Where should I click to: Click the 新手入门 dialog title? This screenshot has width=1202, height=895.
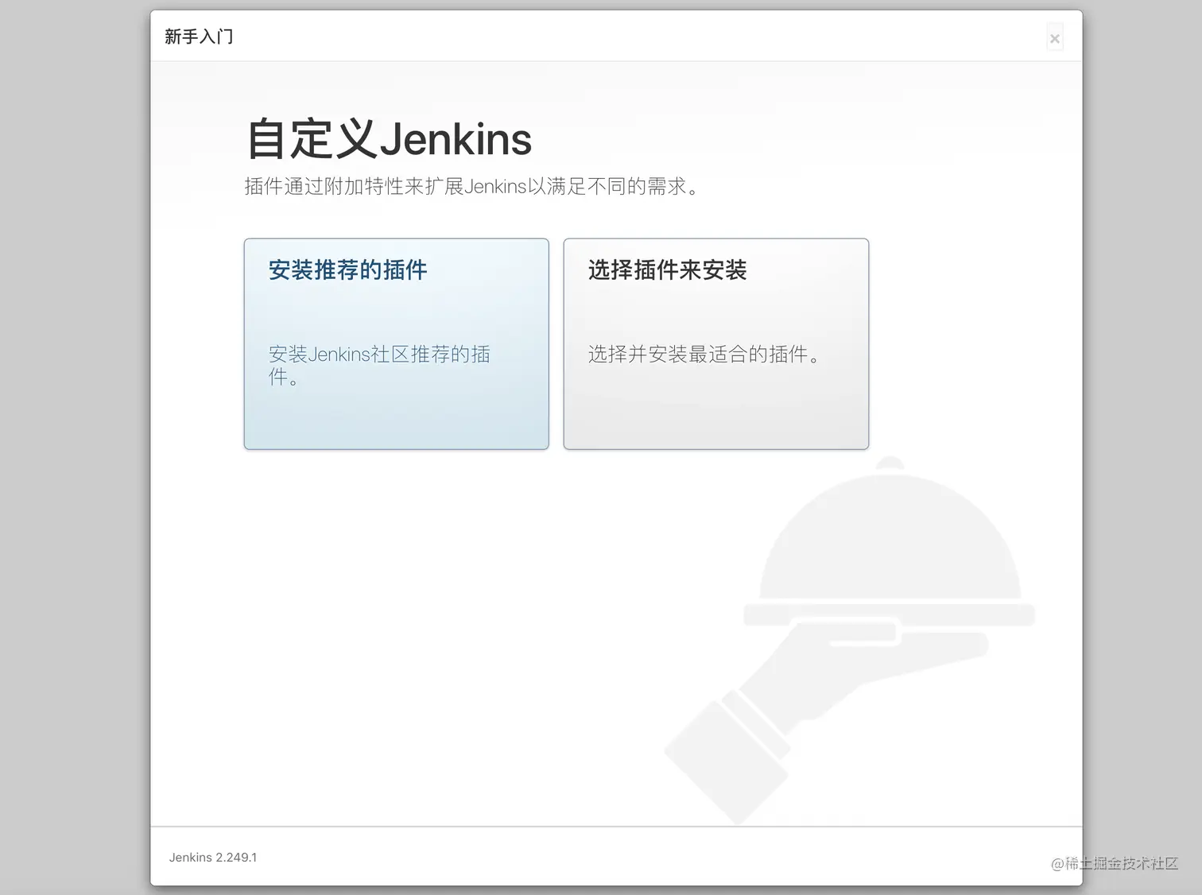(199, 37)
